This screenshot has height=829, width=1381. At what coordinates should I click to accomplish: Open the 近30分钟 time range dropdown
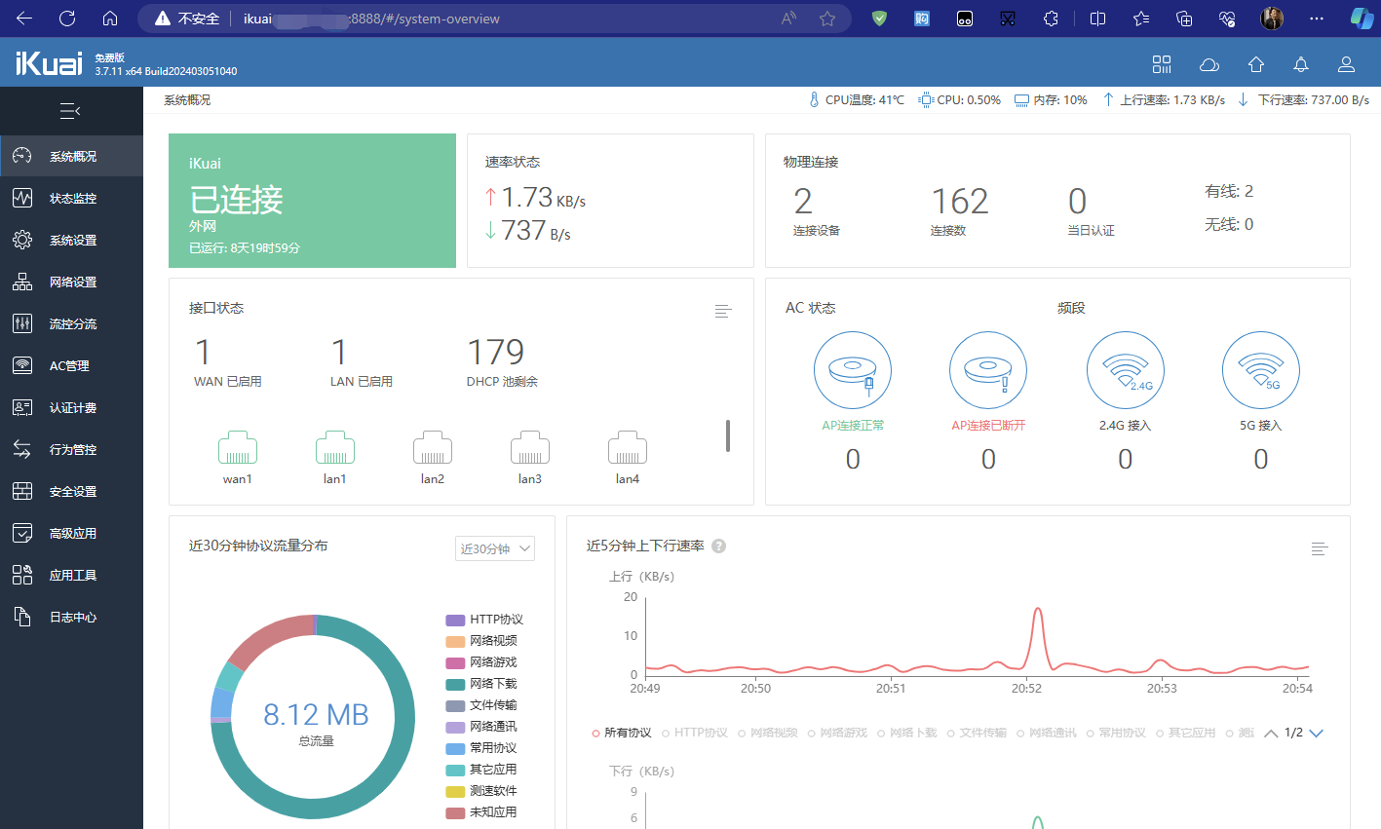[x=495, y=548]
